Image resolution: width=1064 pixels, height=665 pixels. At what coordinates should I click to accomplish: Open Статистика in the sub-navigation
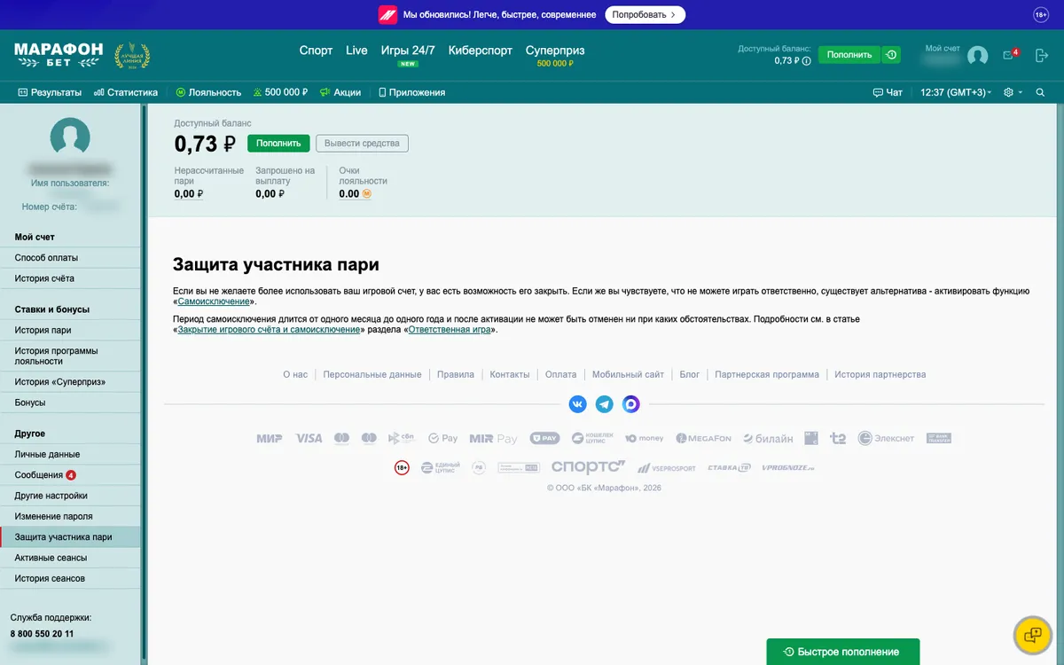click(x=126, y=92)
